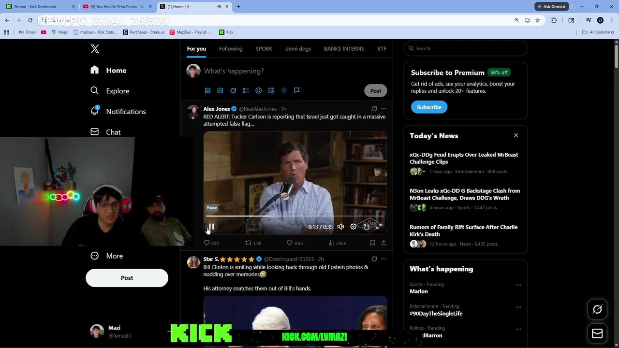Switch to Stream - Kick Dashboard tab
Screen dimensions: 619x348
tap(39, 7)
